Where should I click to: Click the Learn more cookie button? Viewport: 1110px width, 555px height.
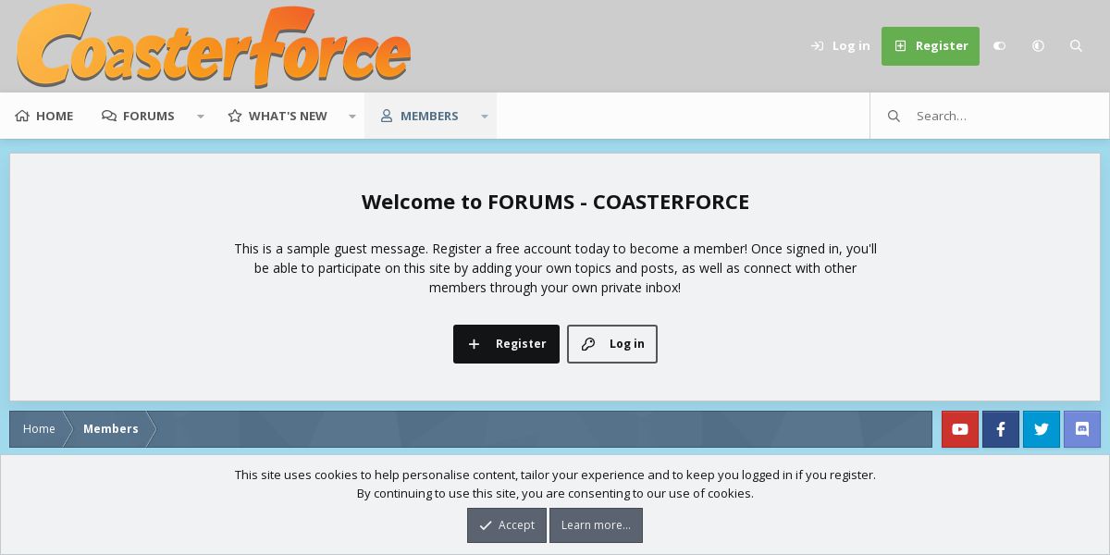tap(596, 525)
